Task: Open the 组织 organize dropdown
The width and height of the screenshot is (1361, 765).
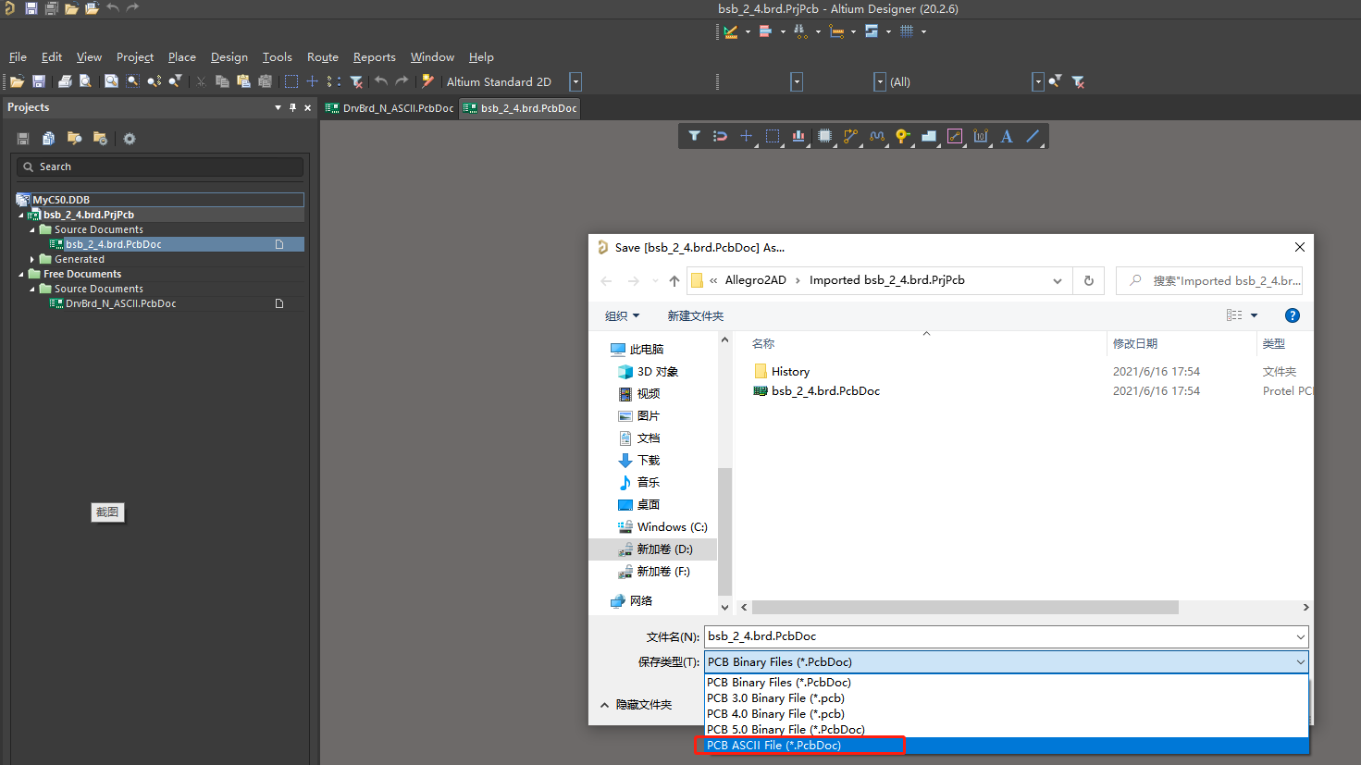Action: 622,315
